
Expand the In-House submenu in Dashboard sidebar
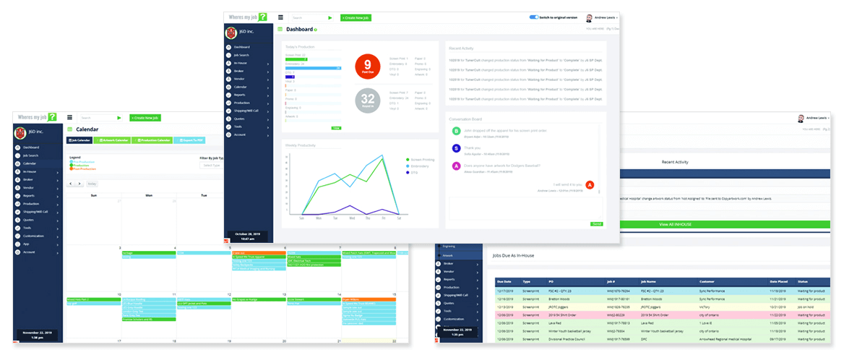(267, 63)
